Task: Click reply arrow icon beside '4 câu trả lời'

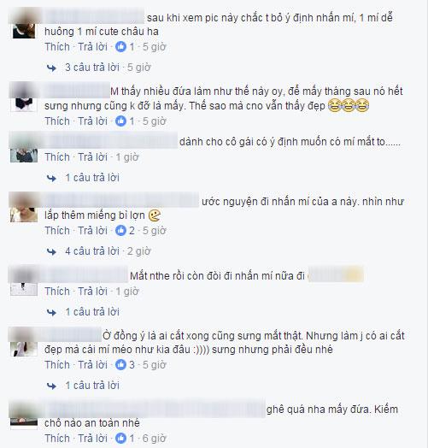Action: 51,251
